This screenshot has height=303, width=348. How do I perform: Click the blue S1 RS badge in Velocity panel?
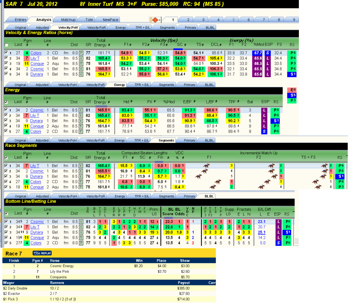click(292, 74)
